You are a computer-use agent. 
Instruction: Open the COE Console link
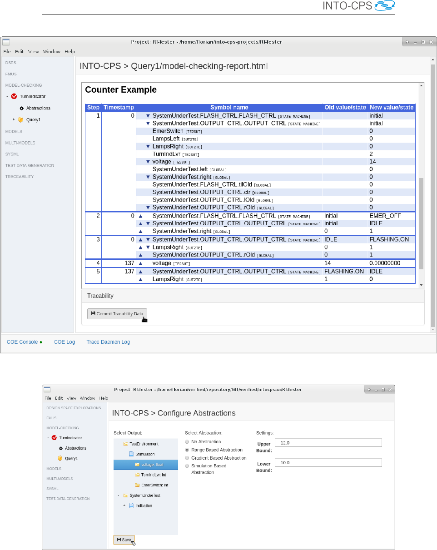[22, 342]
